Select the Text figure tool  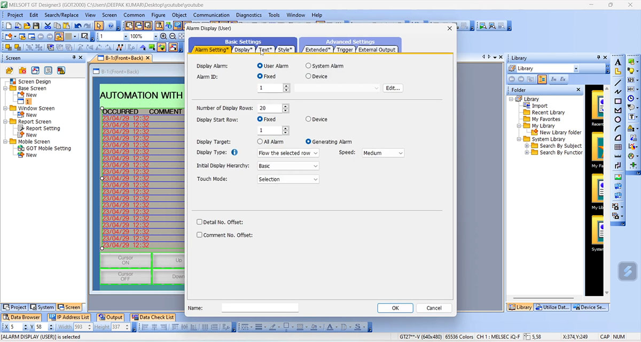(618, 62)
